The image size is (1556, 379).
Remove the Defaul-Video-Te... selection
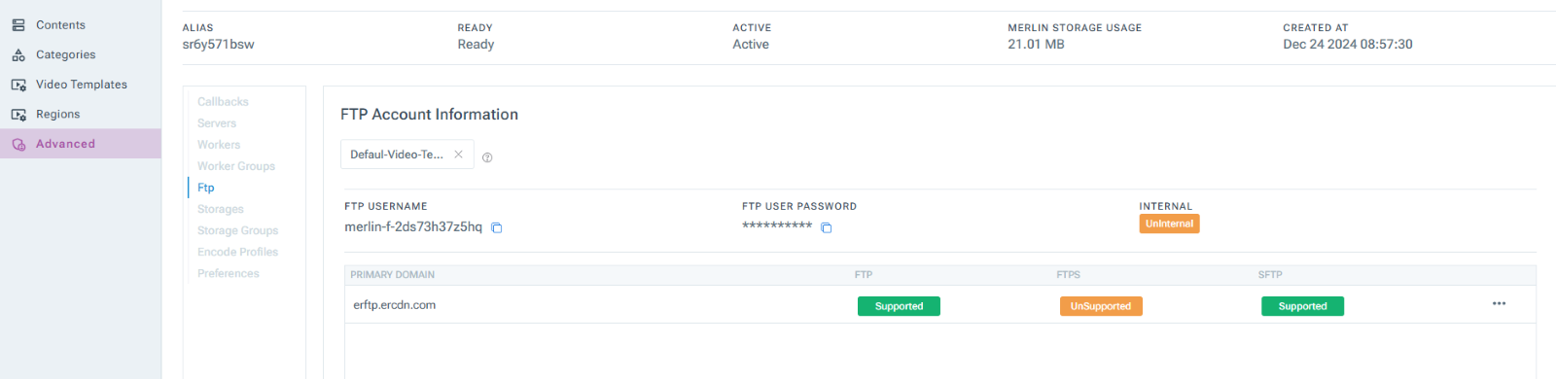pos(458,155)
